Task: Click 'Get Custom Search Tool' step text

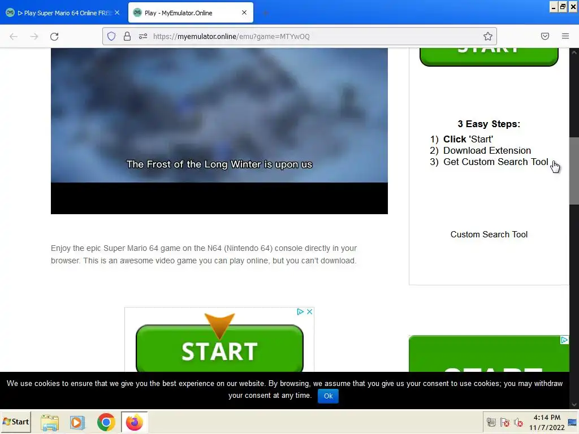Action: tap(495, 162)
